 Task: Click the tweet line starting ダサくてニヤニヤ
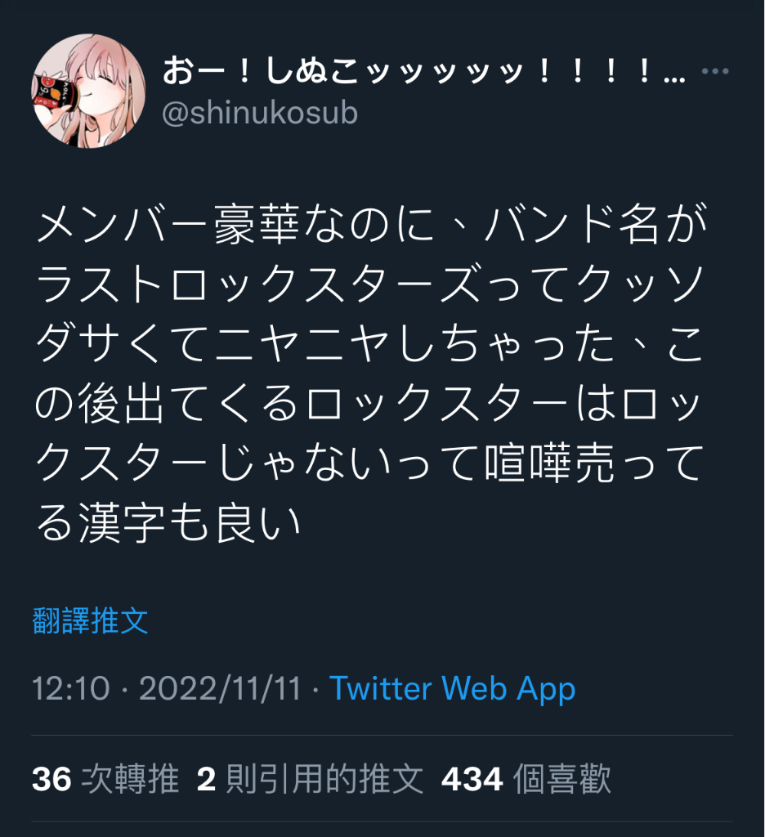tap(369, 344)
